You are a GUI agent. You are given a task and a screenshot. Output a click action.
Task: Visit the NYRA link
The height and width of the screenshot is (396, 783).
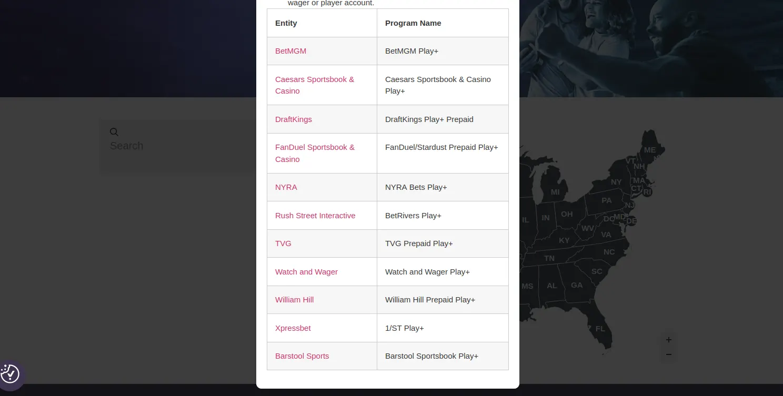[x=286, y=187]
